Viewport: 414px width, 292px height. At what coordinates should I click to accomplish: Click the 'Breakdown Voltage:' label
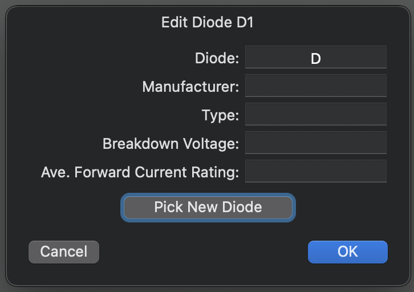pyautogui.click(x=171, y=144)
